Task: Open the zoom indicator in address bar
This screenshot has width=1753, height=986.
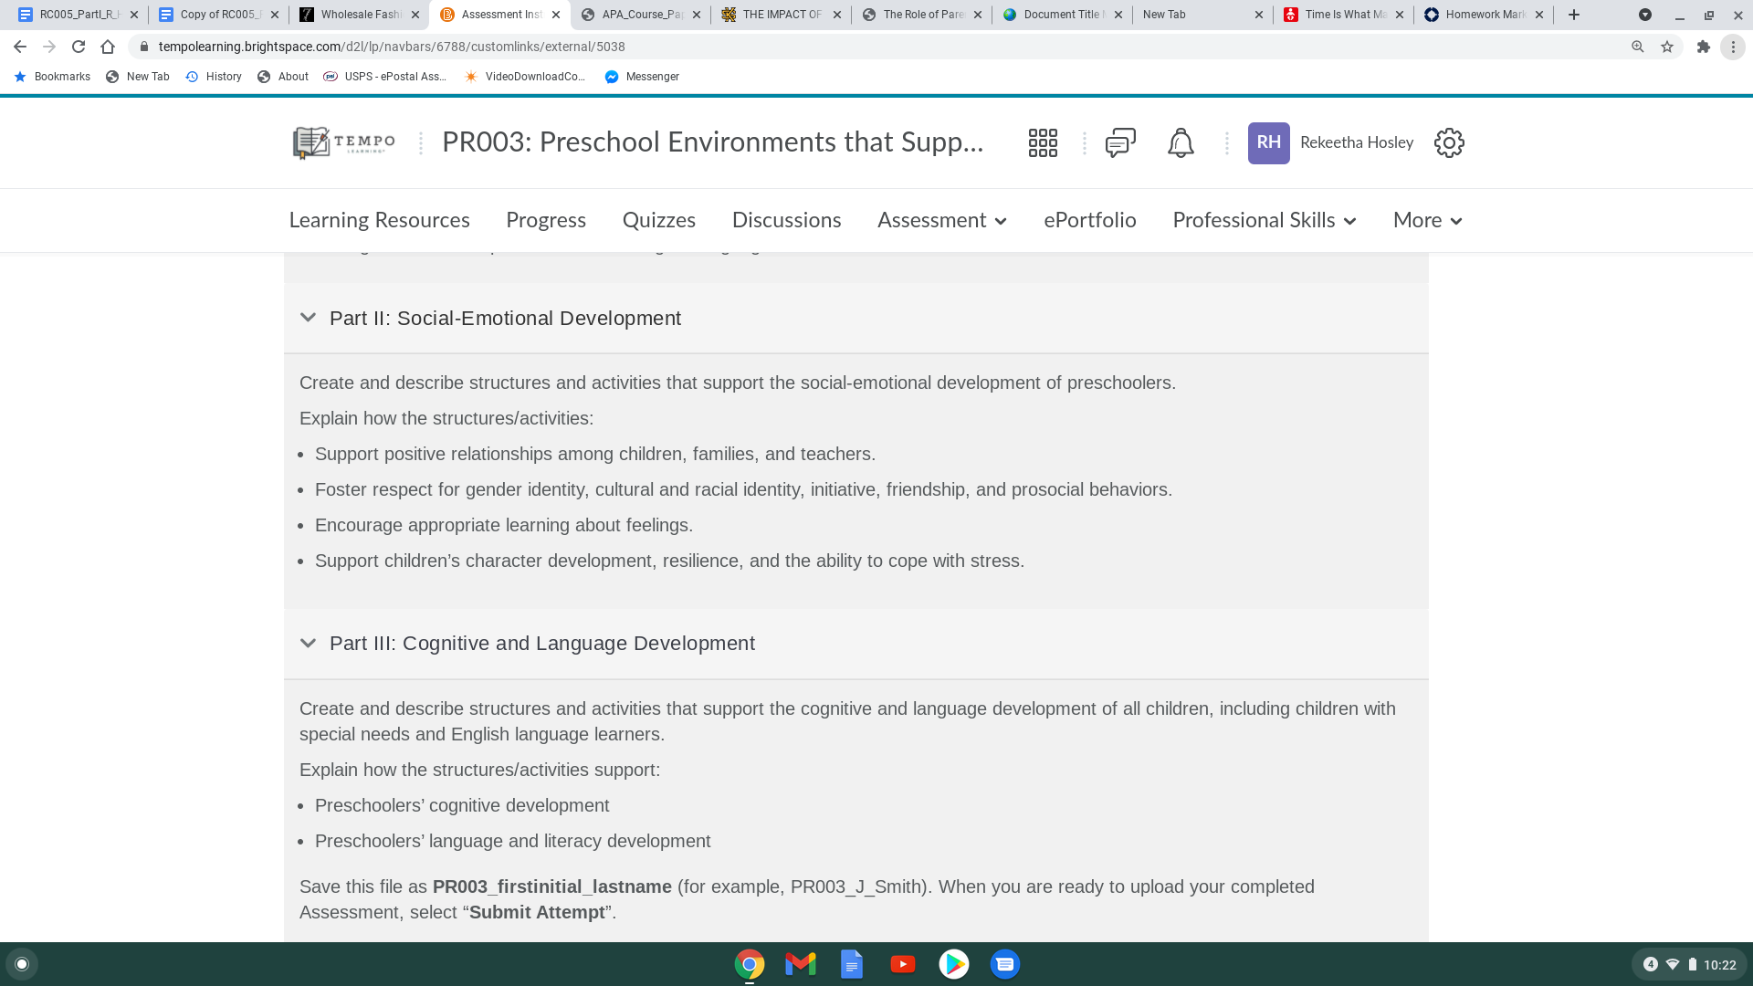Action: coord(1638,47)
